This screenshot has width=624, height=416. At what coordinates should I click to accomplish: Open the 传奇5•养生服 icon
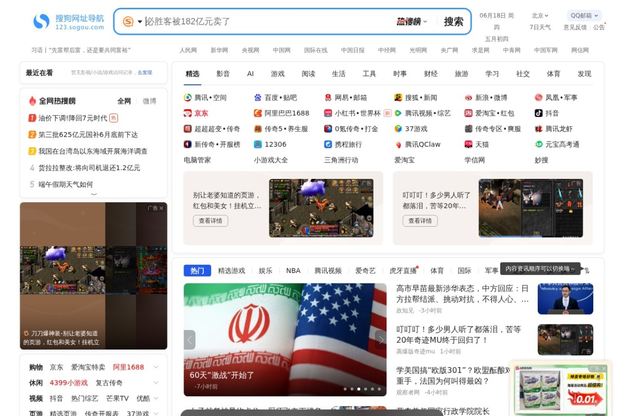[258, 128]
